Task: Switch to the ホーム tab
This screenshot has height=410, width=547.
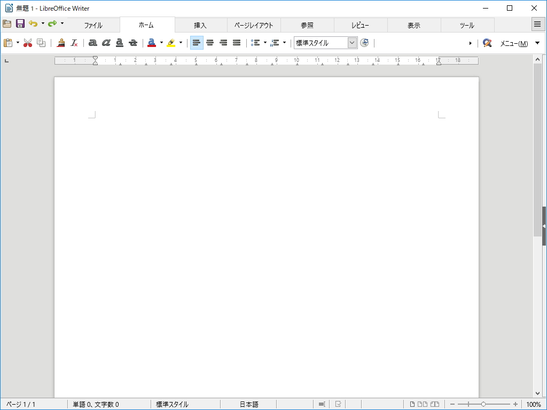Action: point(147,25)
